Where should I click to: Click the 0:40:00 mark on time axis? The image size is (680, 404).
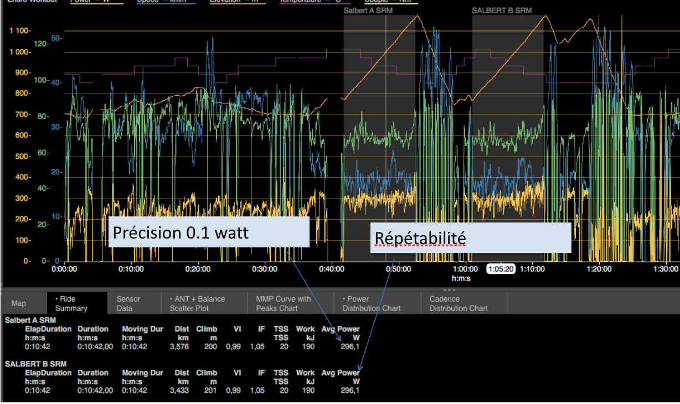[x=332, y=270]
